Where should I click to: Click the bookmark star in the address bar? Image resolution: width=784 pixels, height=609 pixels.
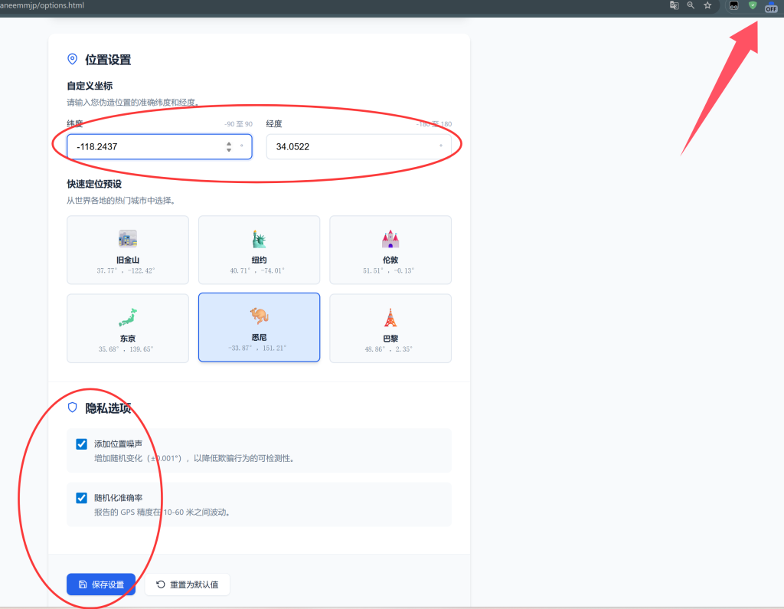pyautogui.click(x=707, y=5)
